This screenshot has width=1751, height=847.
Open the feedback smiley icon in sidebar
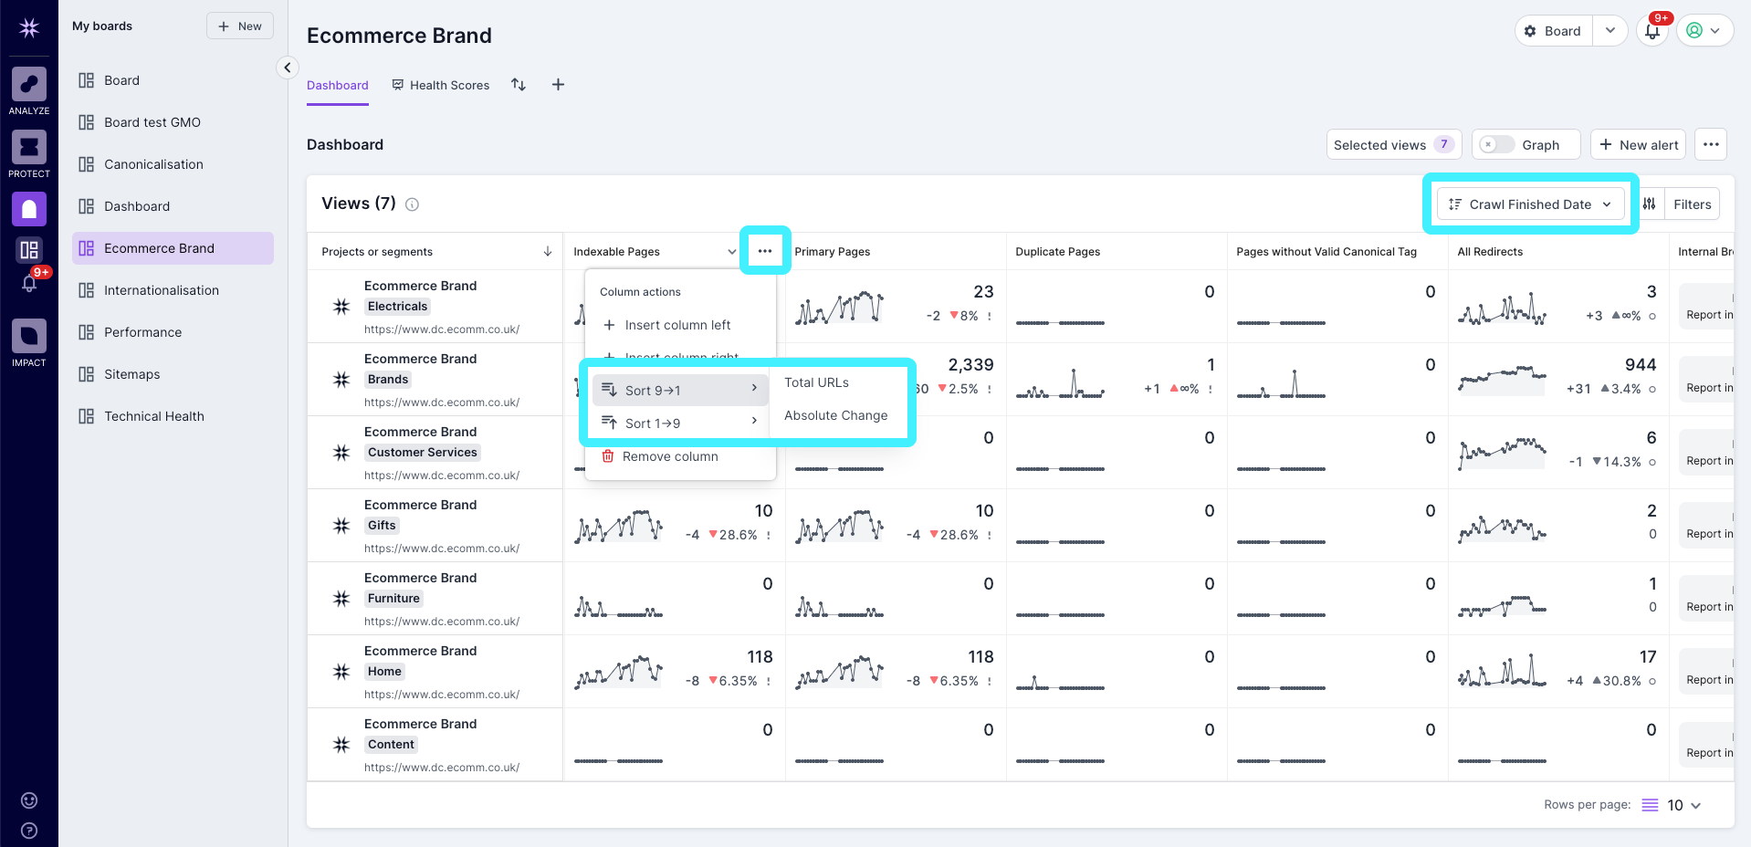[x=28, y=800]
